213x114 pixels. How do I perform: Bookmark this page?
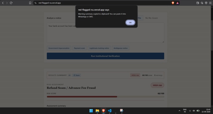click(30, 3)
